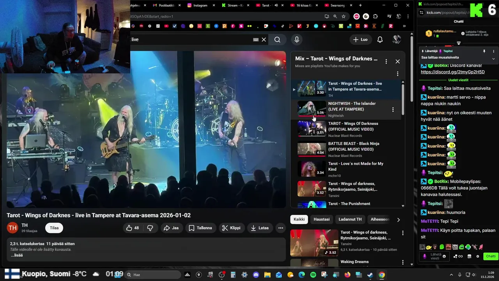Open Steam from the taskbar
499x281 pixels.
coord(370,275)
